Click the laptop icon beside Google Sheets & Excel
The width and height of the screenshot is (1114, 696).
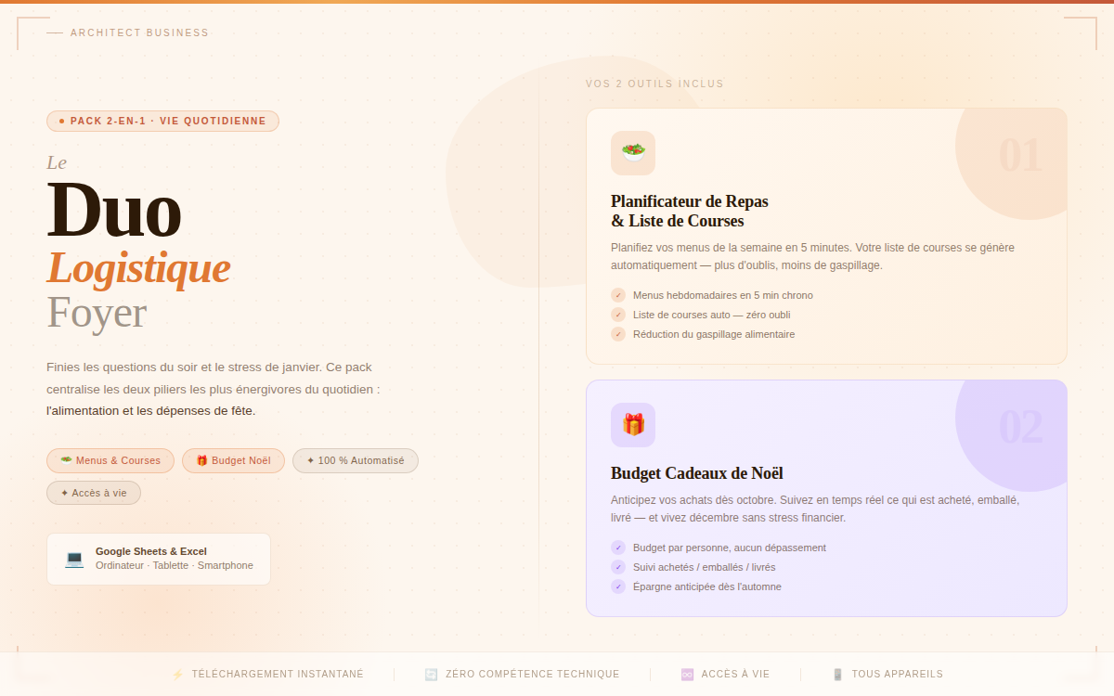74,559
